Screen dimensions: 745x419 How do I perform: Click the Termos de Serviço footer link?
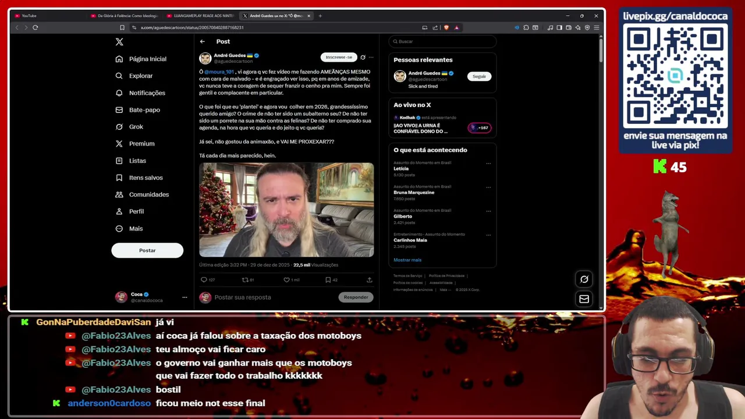(407, 276)
